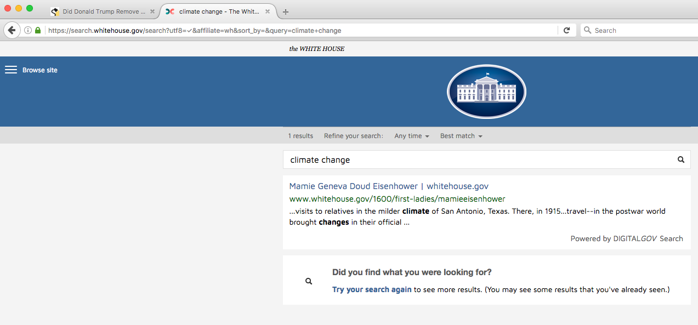
Task: Minimize the browser window with the yellow button
Action: pos(19,9)
